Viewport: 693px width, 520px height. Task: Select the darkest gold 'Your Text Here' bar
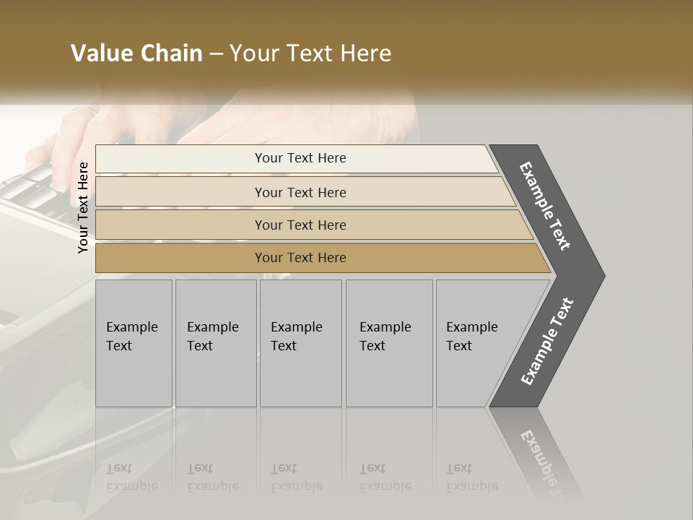[323, 259]
